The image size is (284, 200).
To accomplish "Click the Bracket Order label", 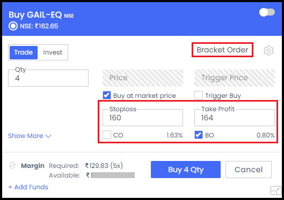I will (x=222, y=50).
